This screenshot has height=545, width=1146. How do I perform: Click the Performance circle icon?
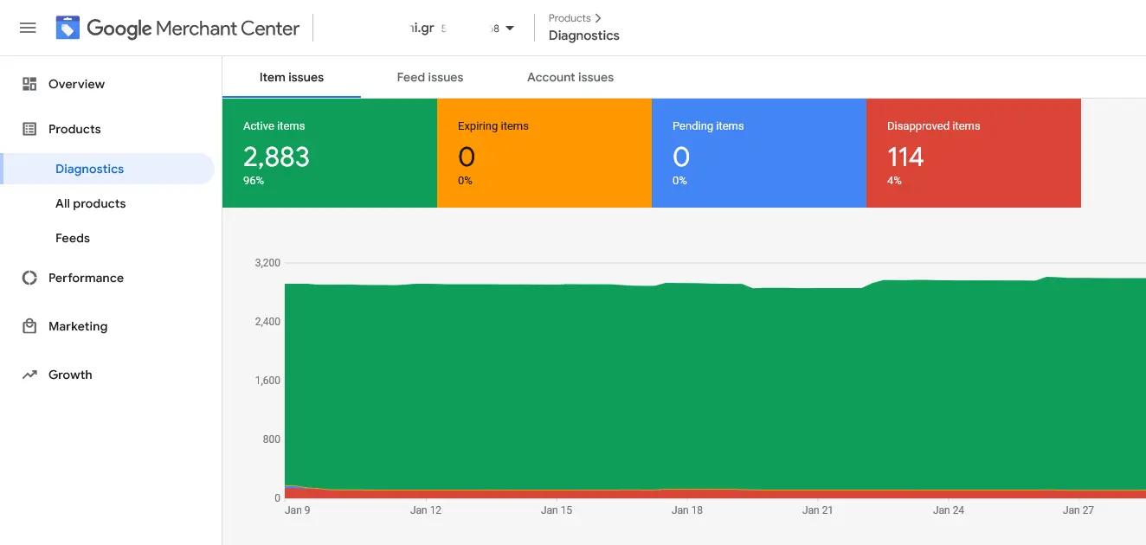point(29,278)
